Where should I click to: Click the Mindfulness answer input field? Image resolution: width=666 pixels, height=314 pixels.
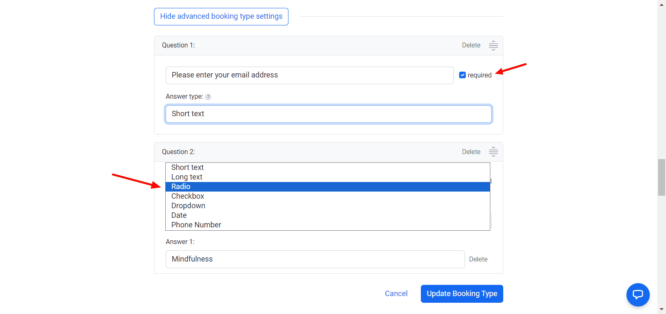315,259
